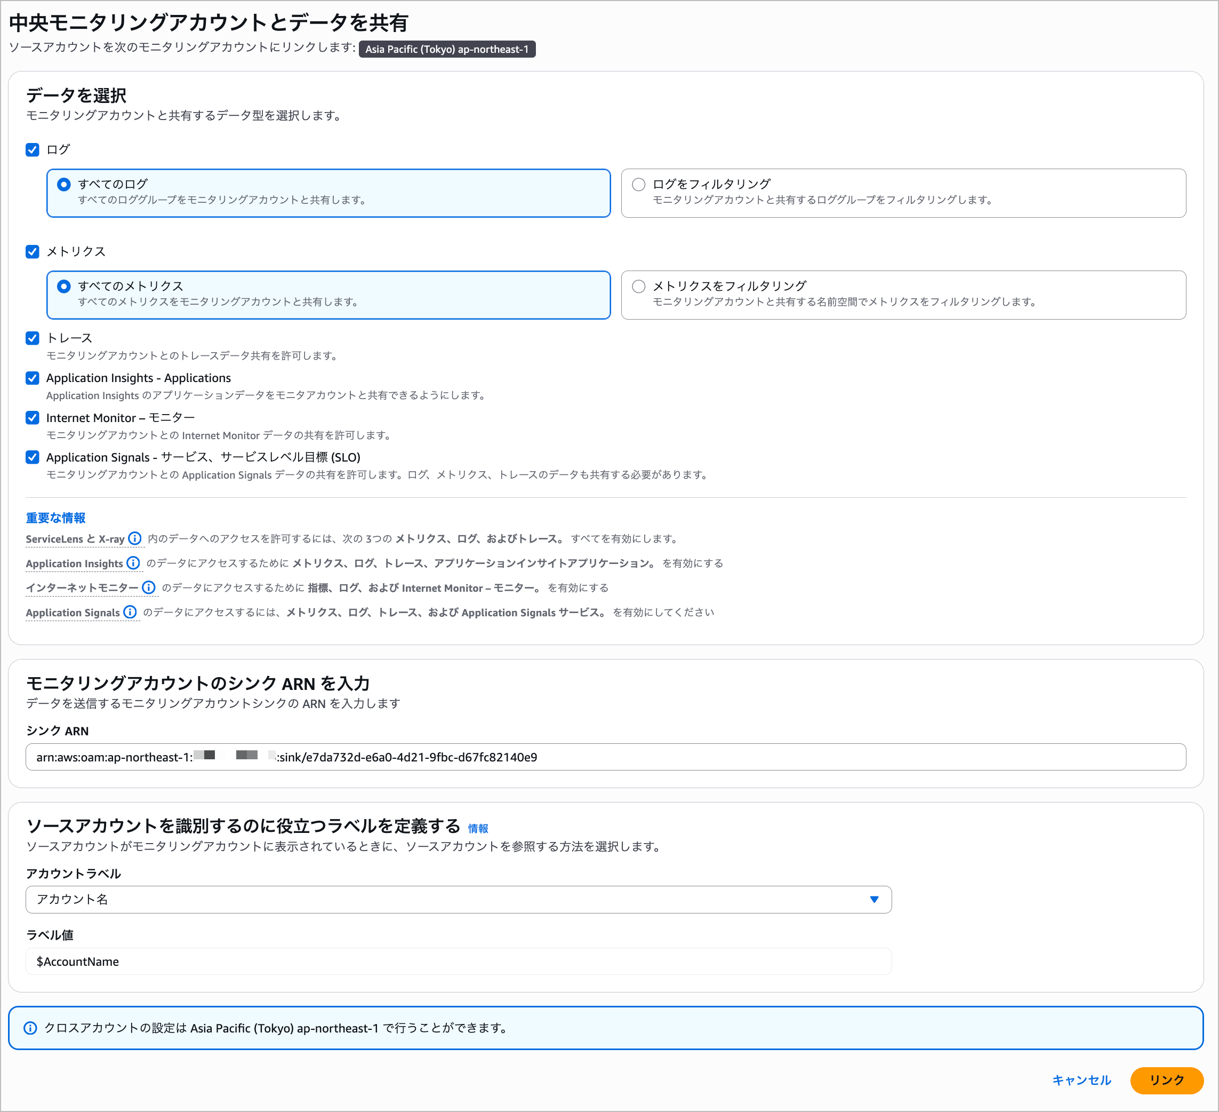
Task: Toggle Internet Monitor – モニター checkbox
Action: [33, 418]
